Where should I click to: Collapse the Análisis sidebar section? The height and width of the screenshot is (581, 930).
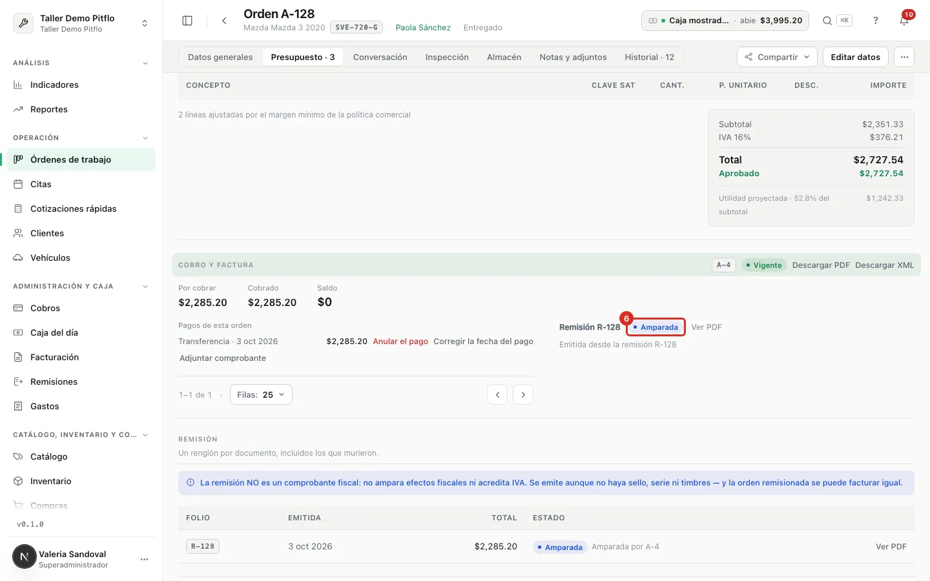coord(145,63)
